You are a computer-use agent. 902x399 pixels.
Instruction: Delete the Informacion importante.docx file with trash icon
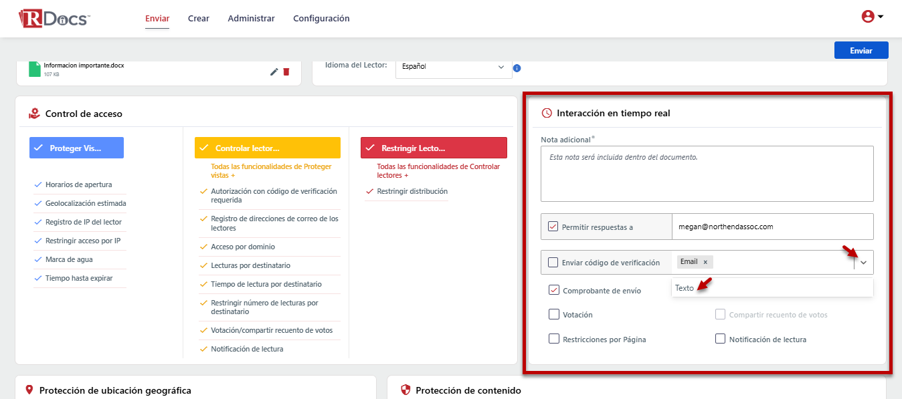click(286, 72)
